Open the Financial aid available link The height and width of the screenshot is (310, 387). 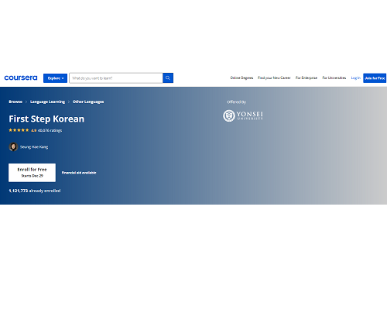coord(79,173)
